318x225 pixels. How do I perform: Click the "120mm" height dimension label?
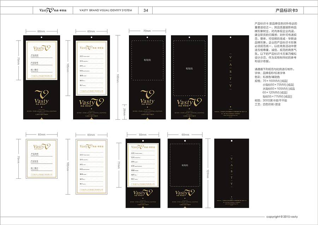pos(208,174)
